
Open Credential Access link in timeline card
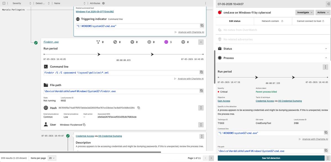coord(85,136)
